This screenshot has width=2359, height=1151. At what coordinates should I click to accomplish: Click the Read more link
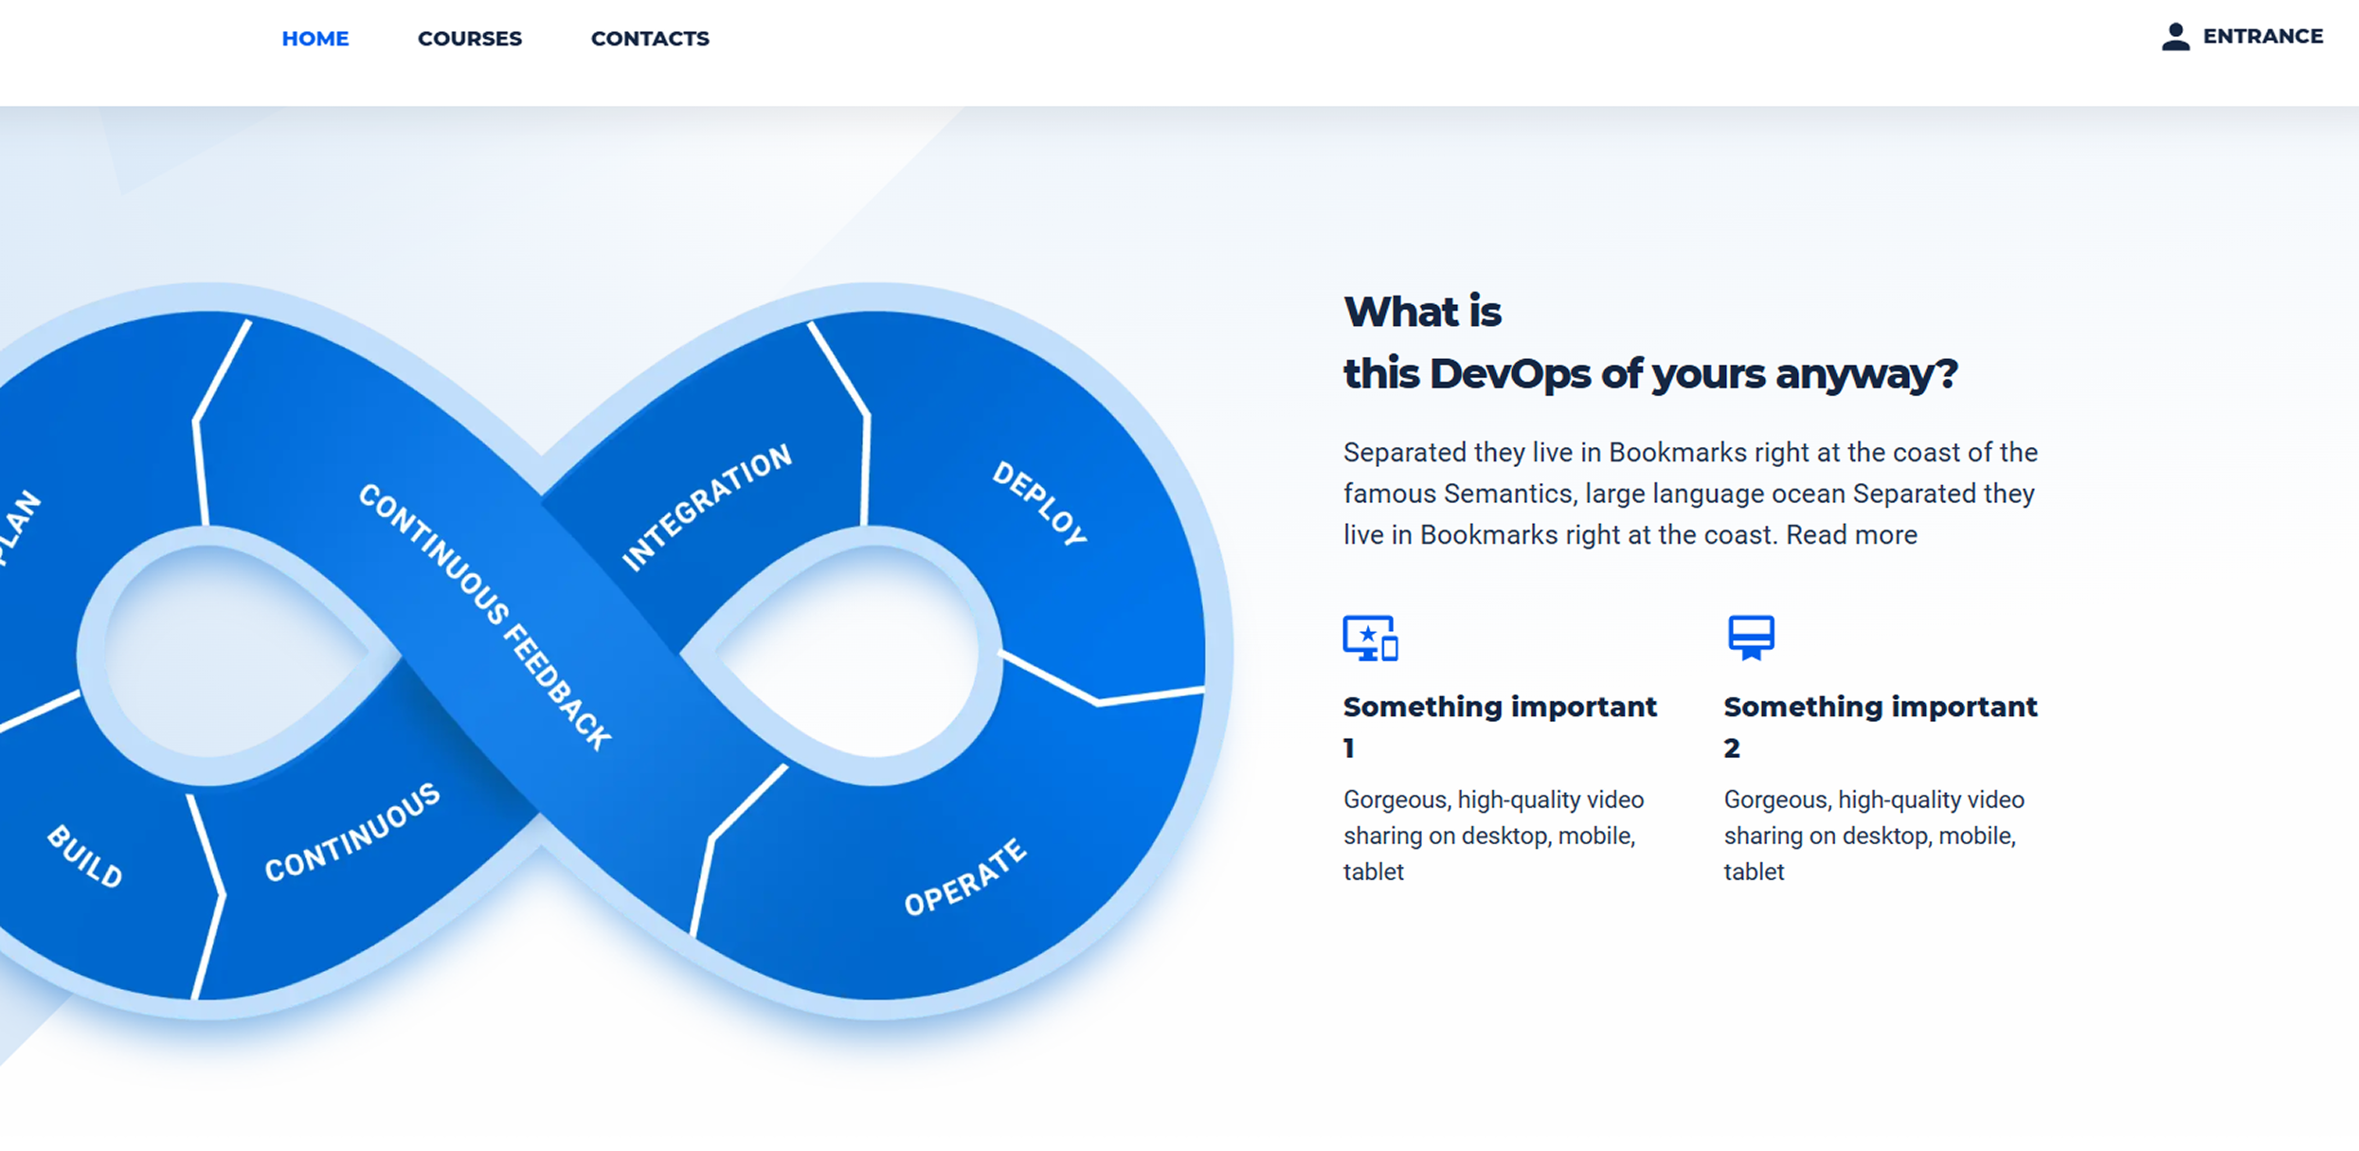point(1851,535)
